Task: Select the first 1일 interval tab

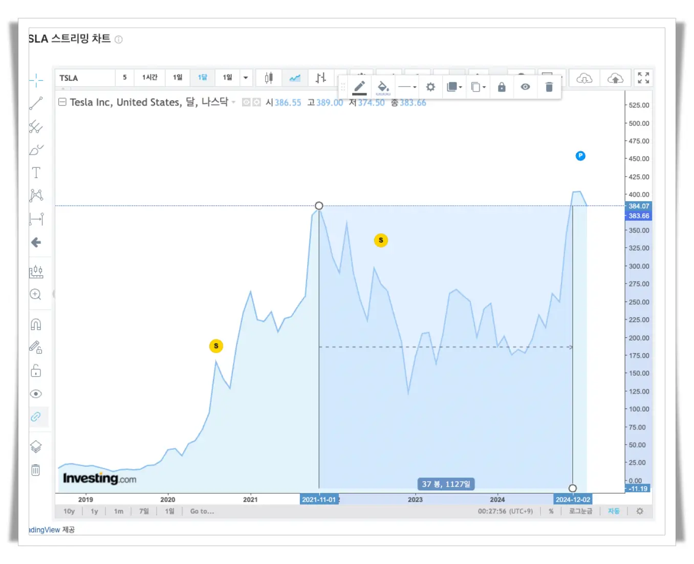Action: [178, 77]
